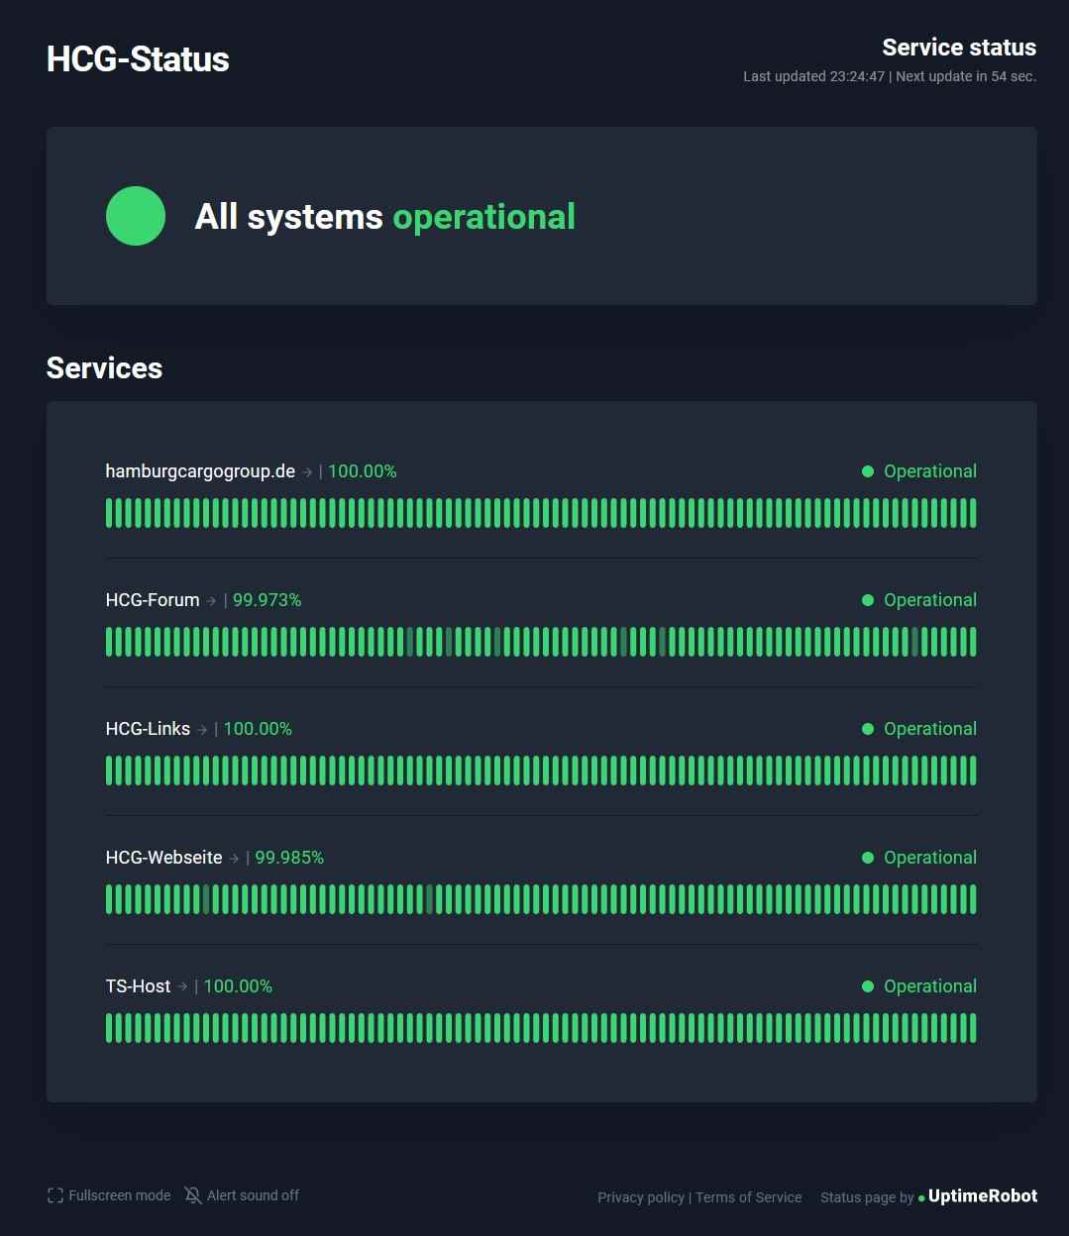The width and height of the screenshot is (1069, 1236).
Task: Click the Service status heading
Action: point(959,48)
